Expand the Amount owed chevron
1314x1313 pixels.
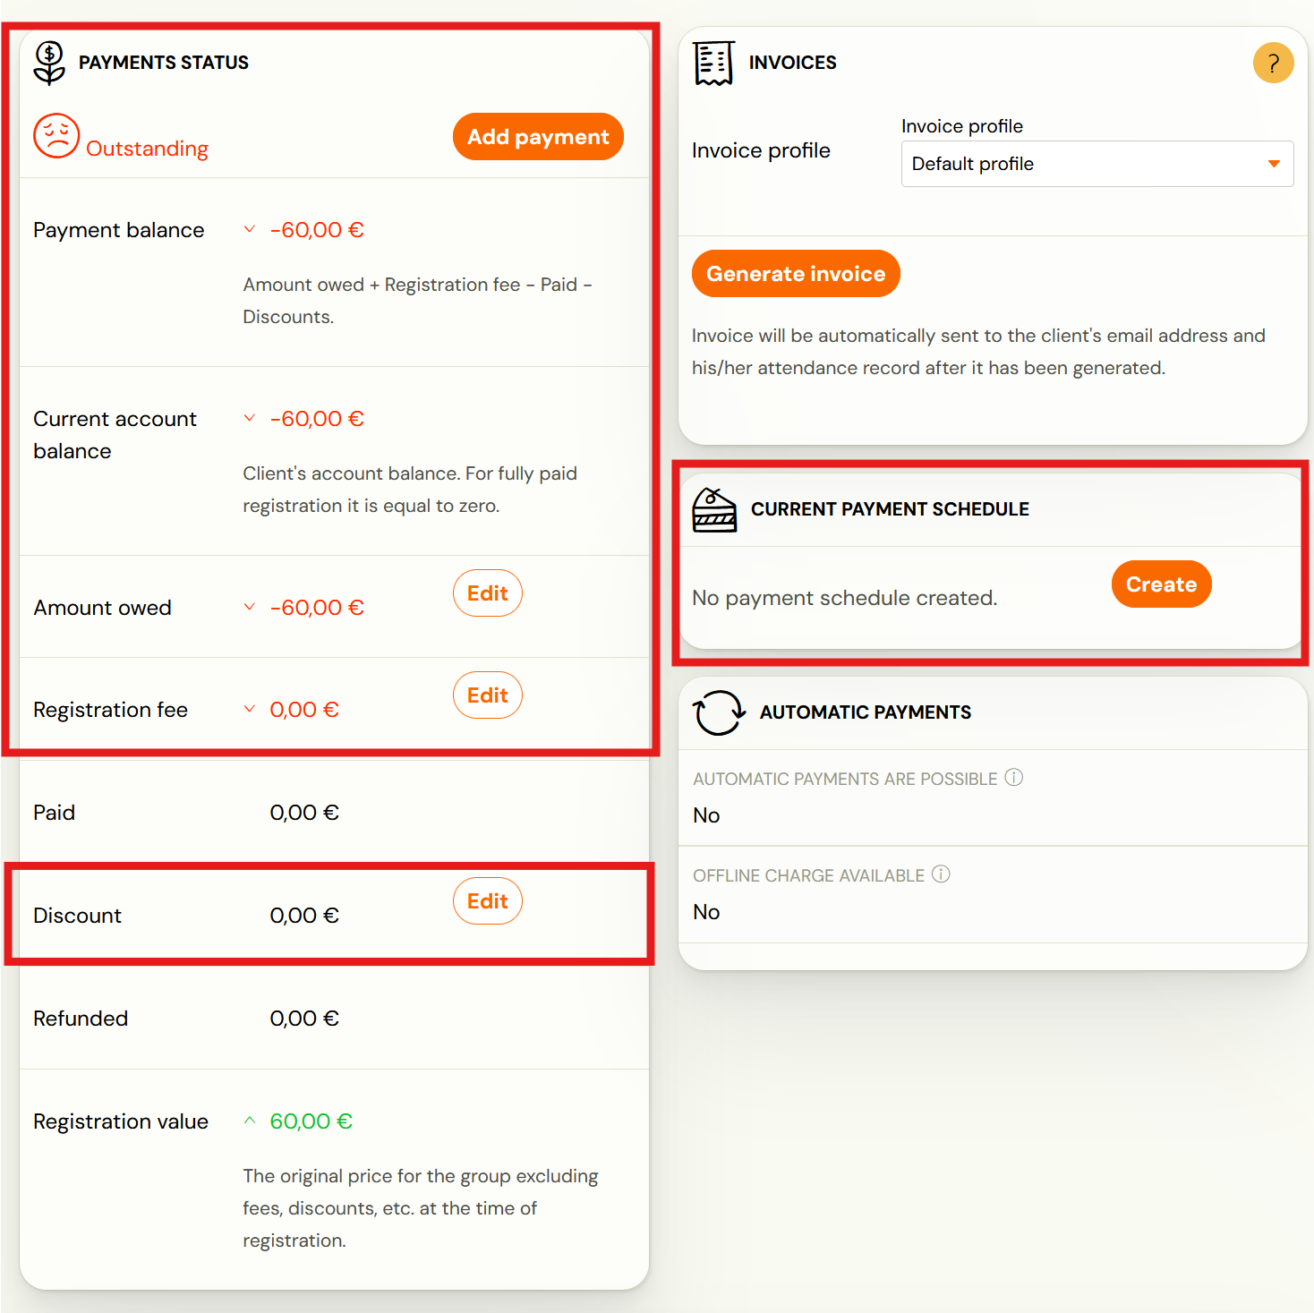(x=250, y=608)
